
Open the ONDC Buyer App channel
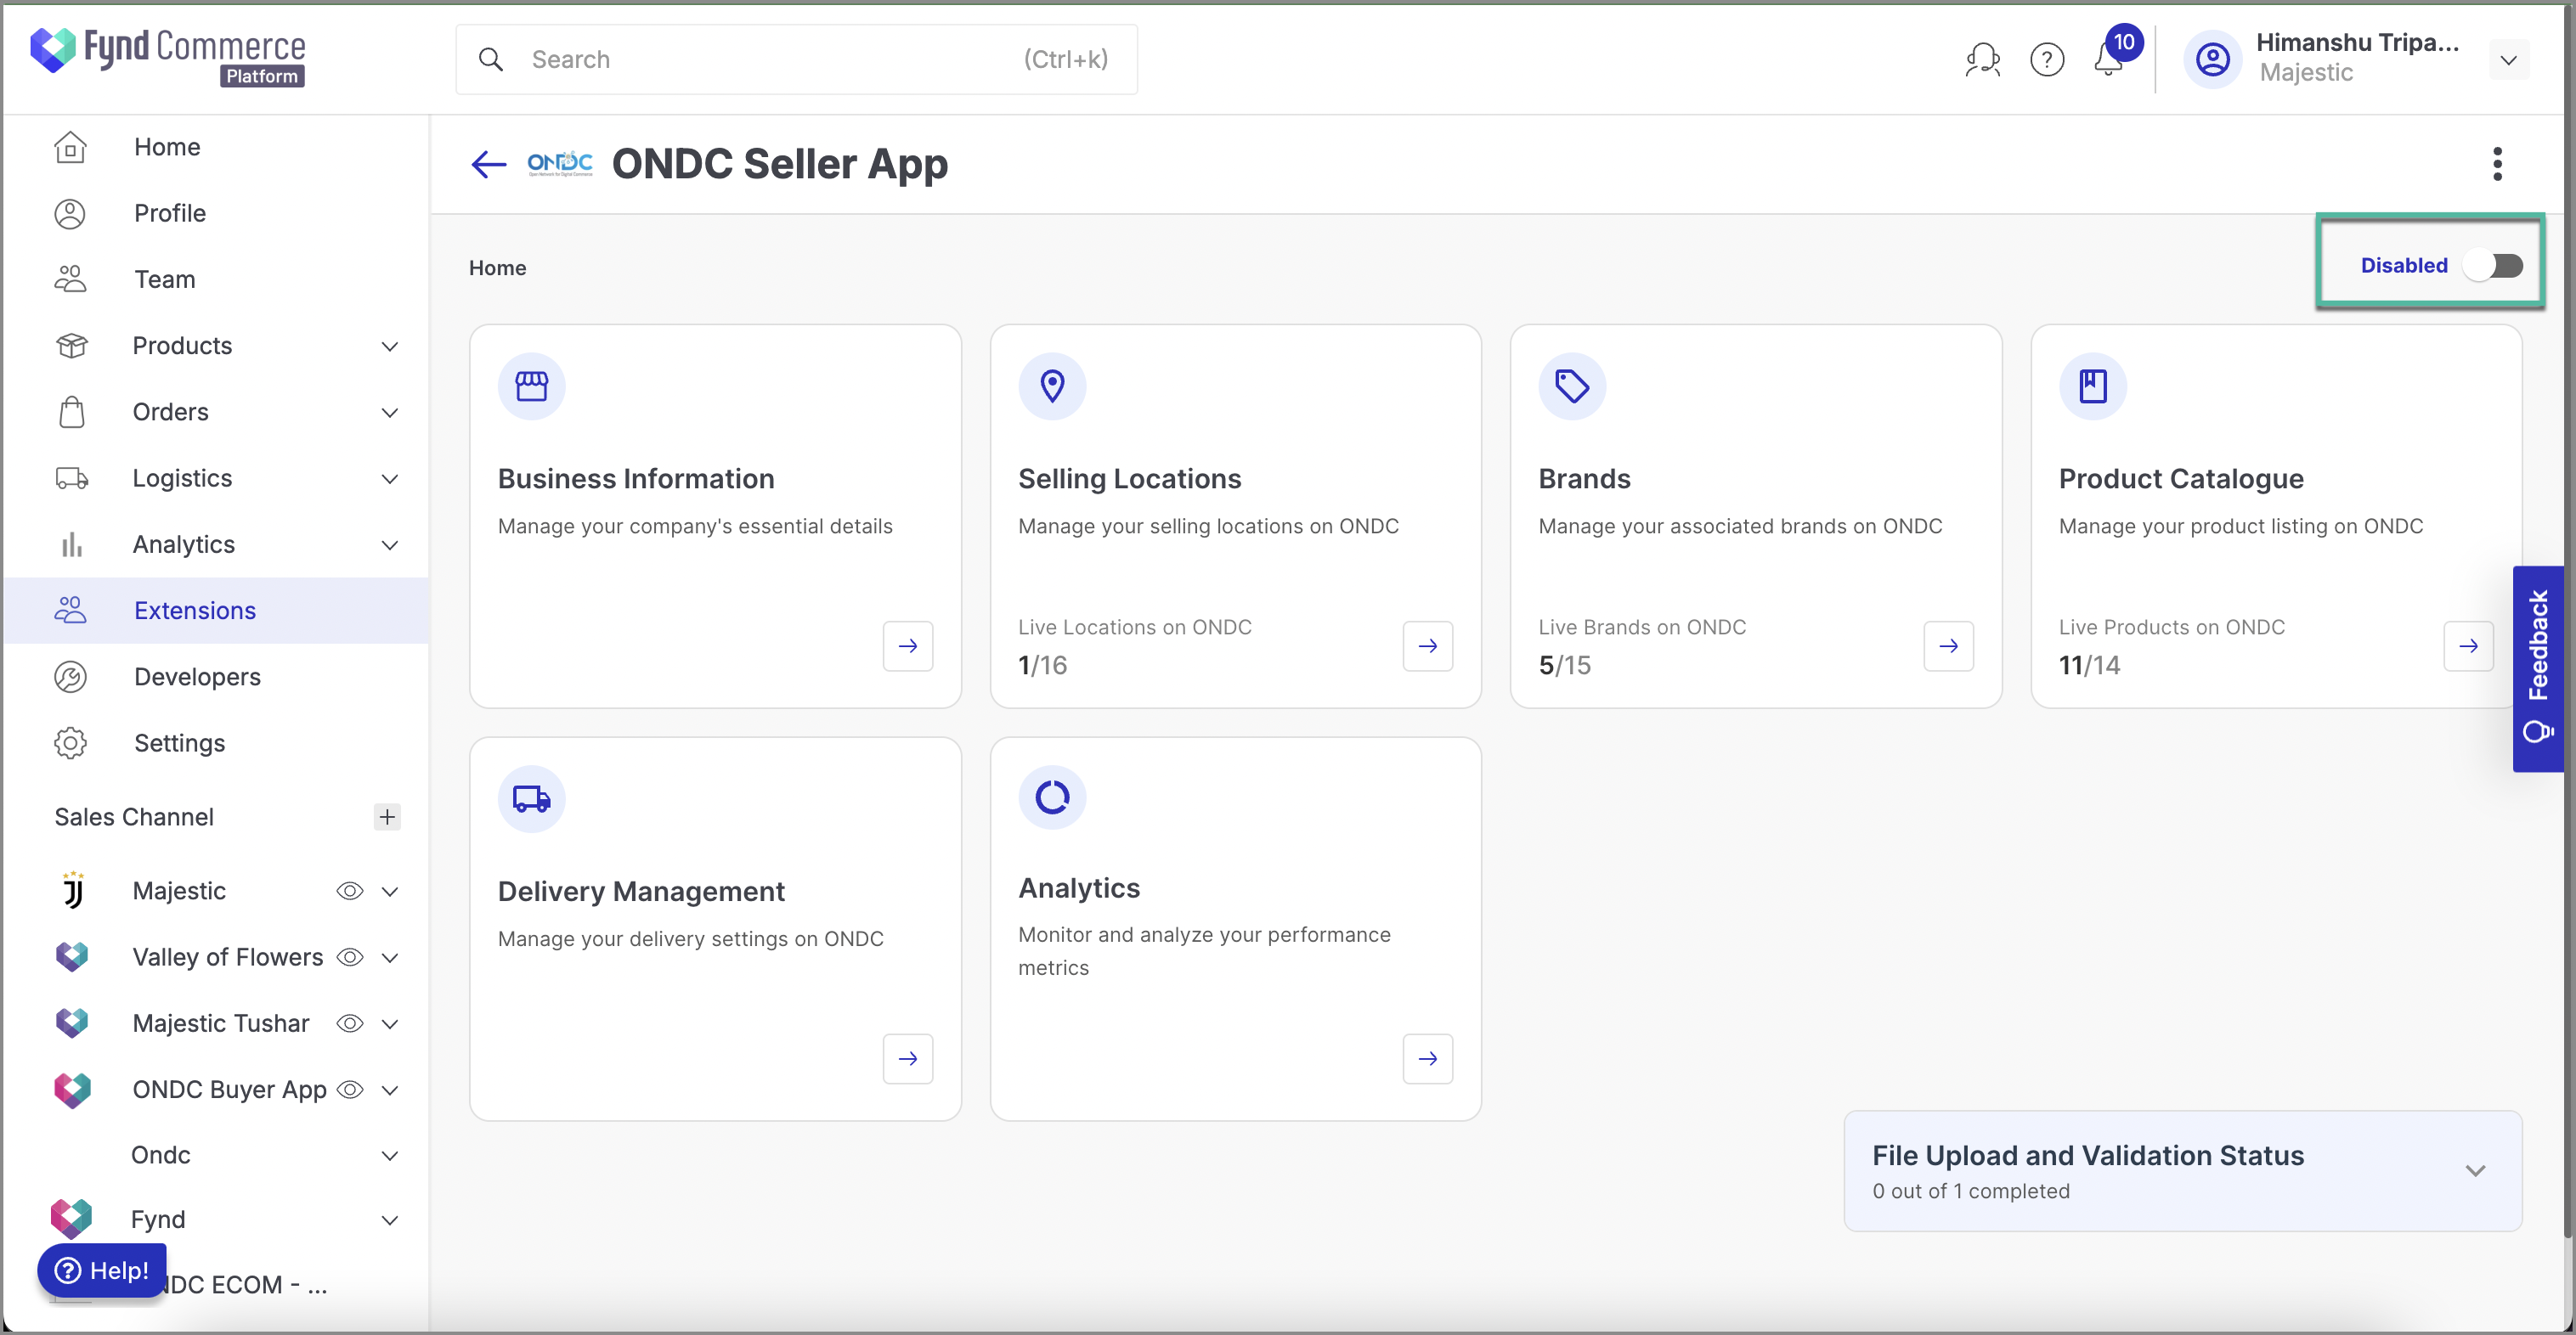229,1090
